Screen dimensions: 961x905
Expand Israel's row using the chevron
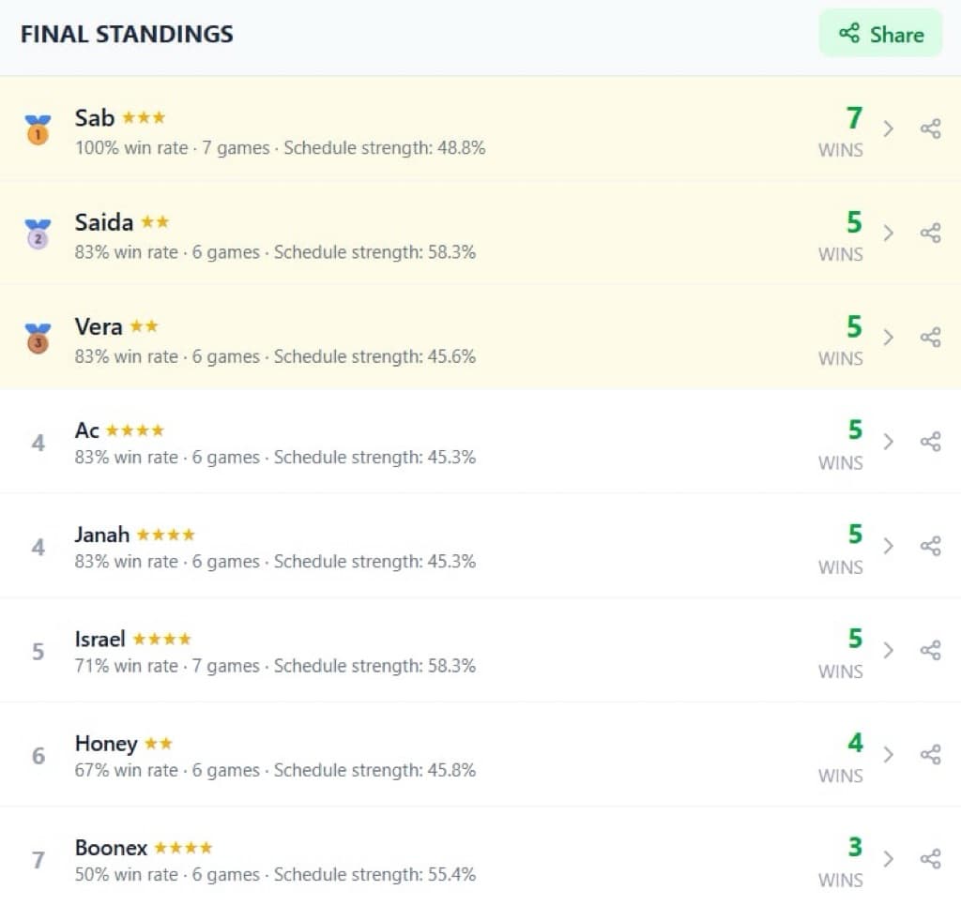(888, 650)
